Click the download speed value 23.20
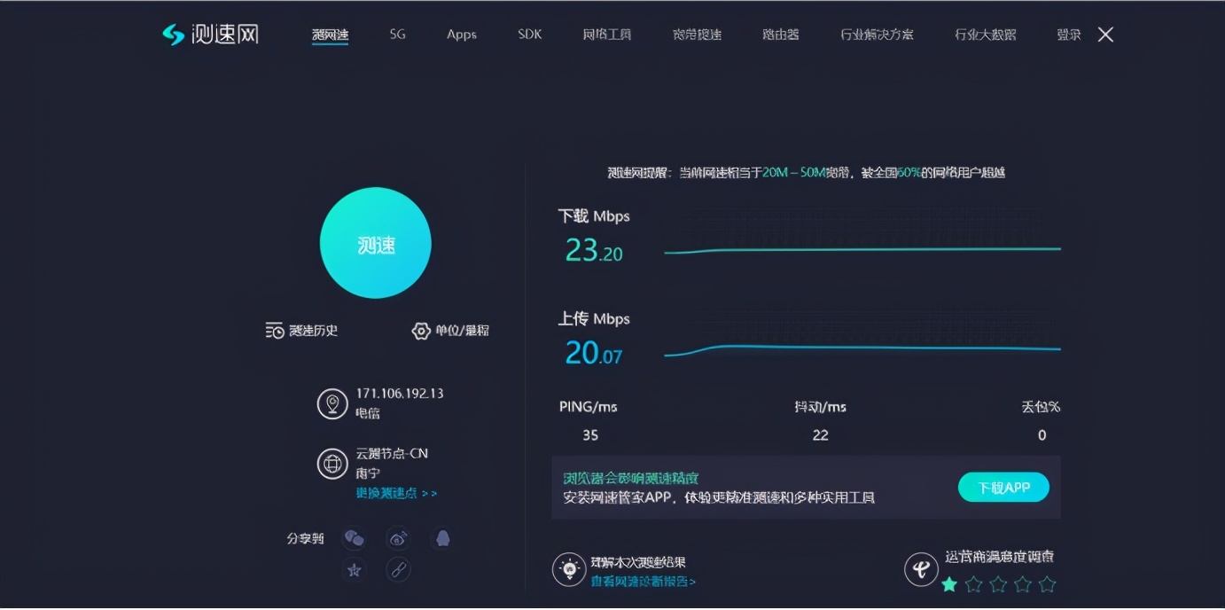The height and width of the screenshot is (610, 1225). coord(594,251)
